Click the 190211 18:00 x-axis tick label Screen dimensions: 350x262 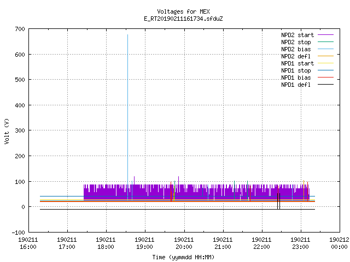point(106,243)
